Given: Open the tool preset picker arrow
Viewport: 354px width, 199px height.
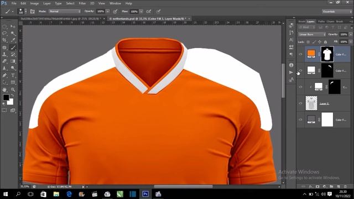Looking at the screenshot, I should pos(13,11).
